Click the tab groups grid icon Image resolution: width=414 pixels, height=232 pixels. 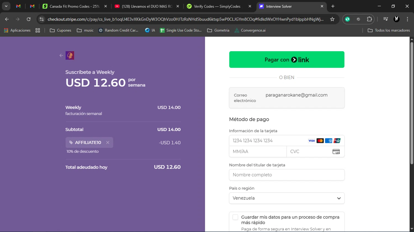[38, 30]
